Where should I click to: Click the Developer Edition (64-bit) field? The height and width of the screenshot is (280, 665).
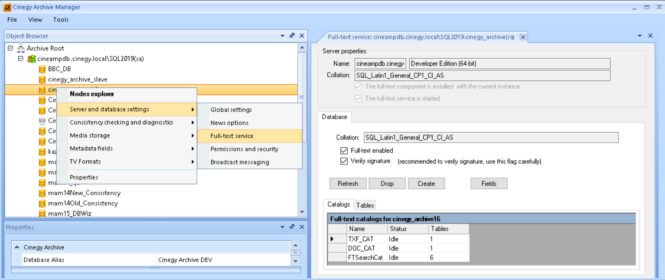click(x=510, y=63)
